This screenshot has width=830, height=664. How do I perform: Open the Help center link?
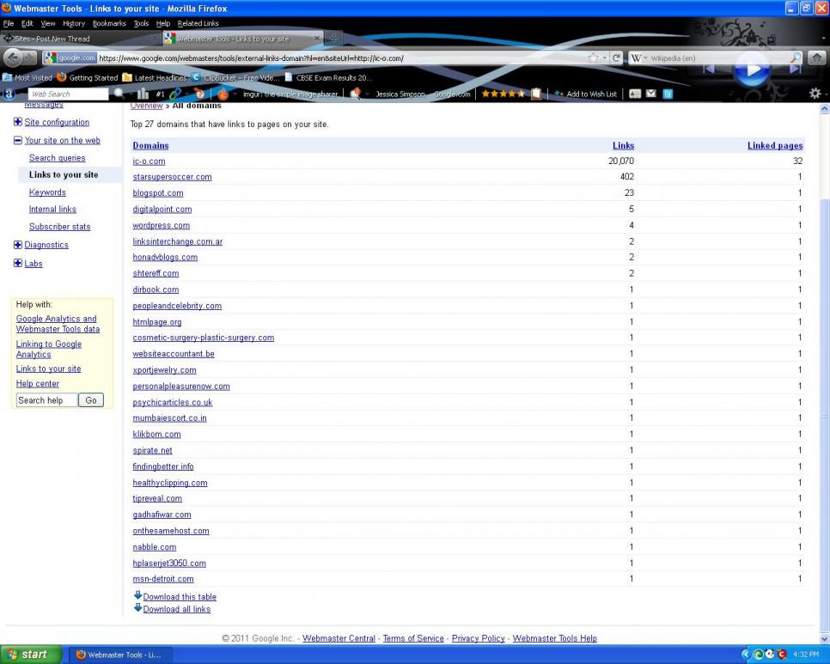(x=38, y=384)
